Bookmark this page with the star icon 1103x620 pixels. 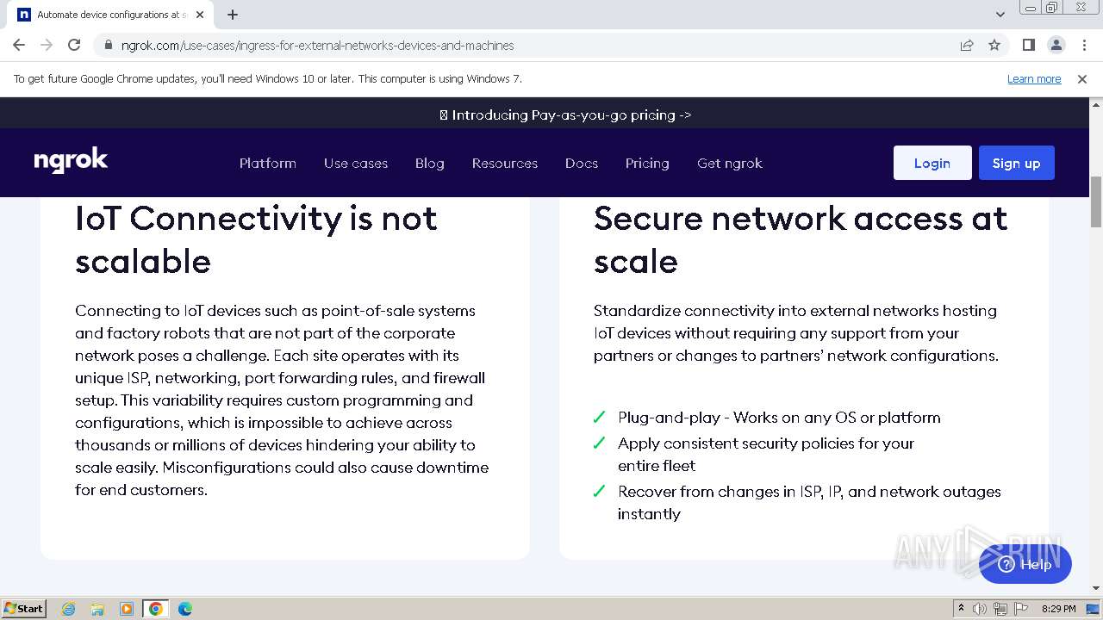(994, 45)
